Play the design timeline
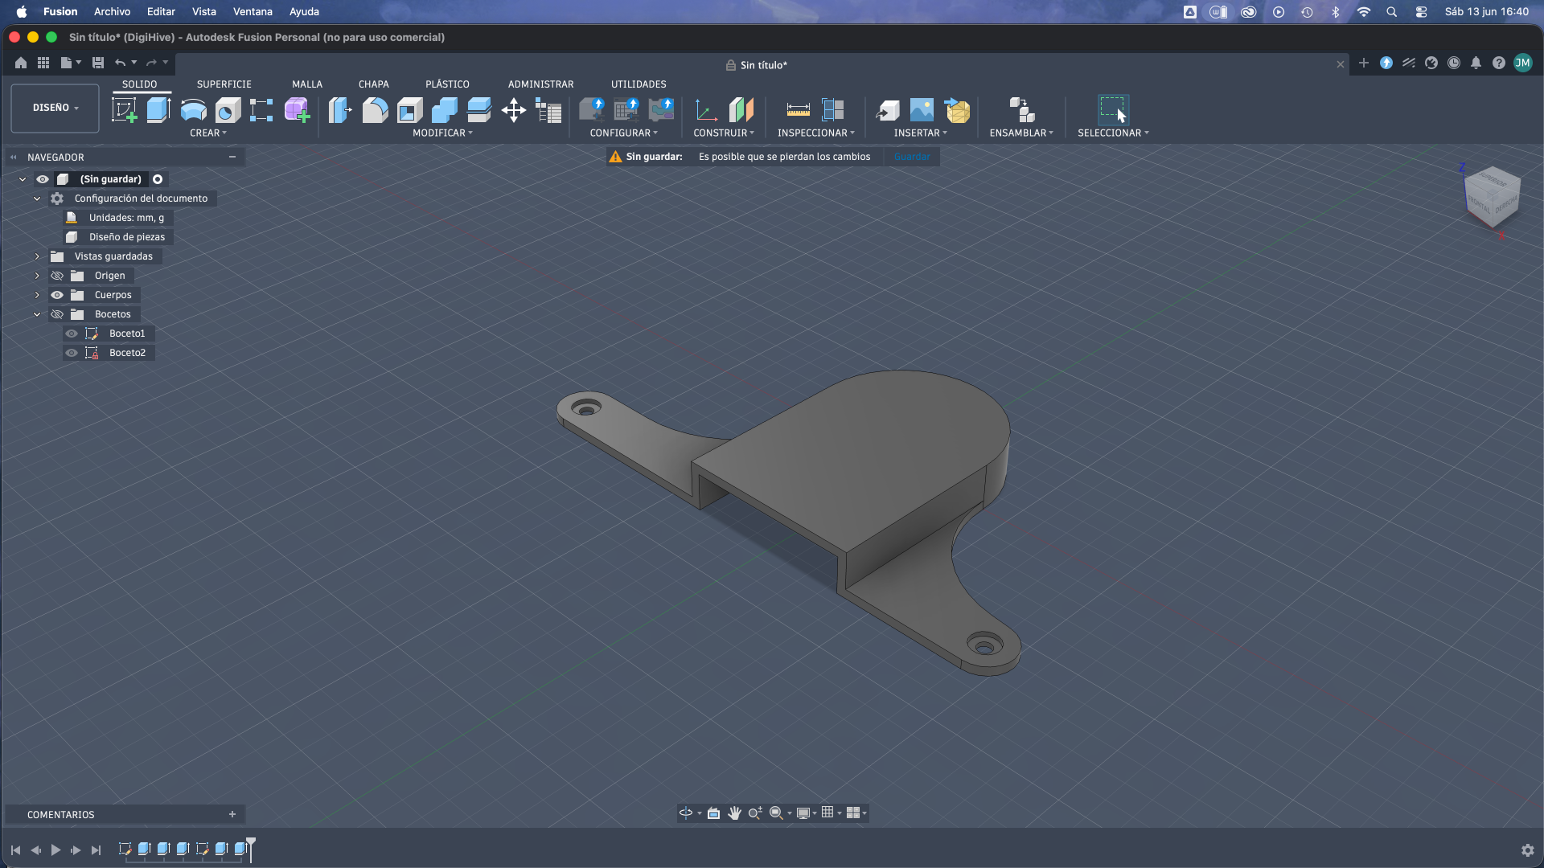The width and height of the screenshot is (1544, 868). 55,850
